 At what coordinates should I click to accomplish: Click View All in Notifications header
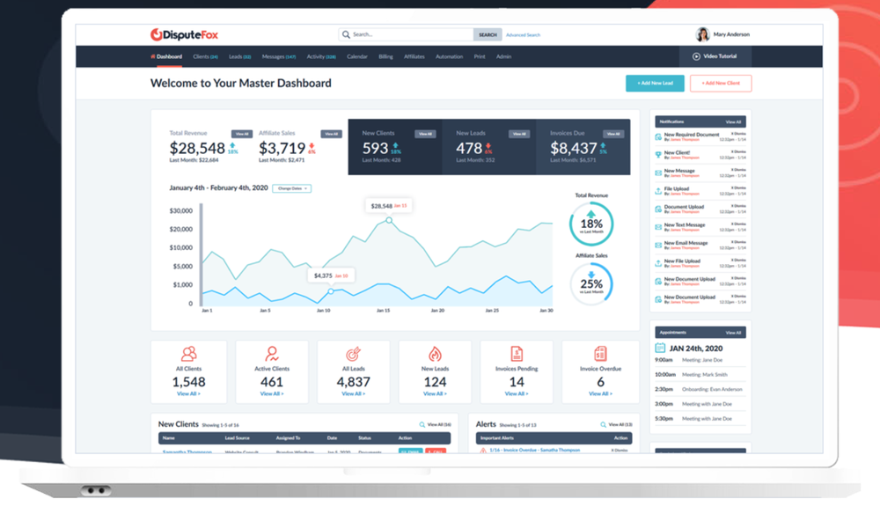point(733,121)
